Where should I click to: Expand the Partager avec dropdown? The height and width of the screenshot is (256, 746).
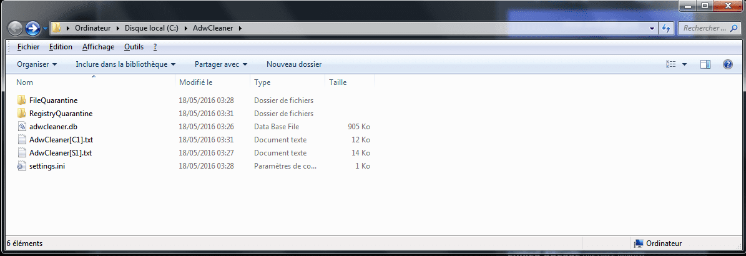[221, 64]
